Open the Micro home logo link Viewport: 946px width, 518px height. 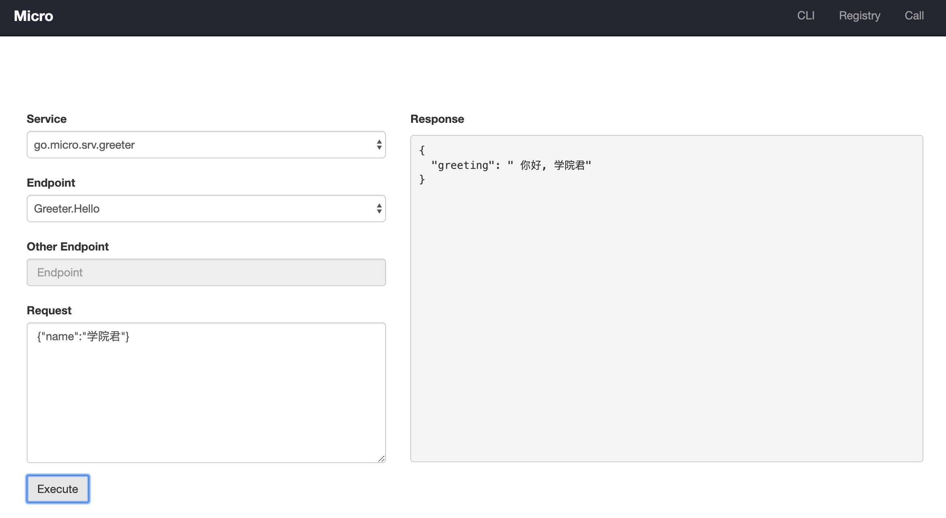click(x=34, y=16)
